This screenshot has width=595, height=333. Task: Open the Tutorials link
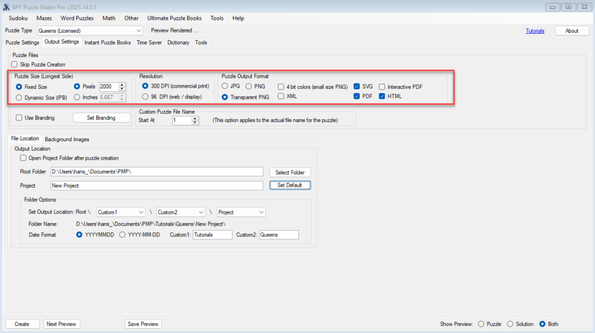point(535,31)
